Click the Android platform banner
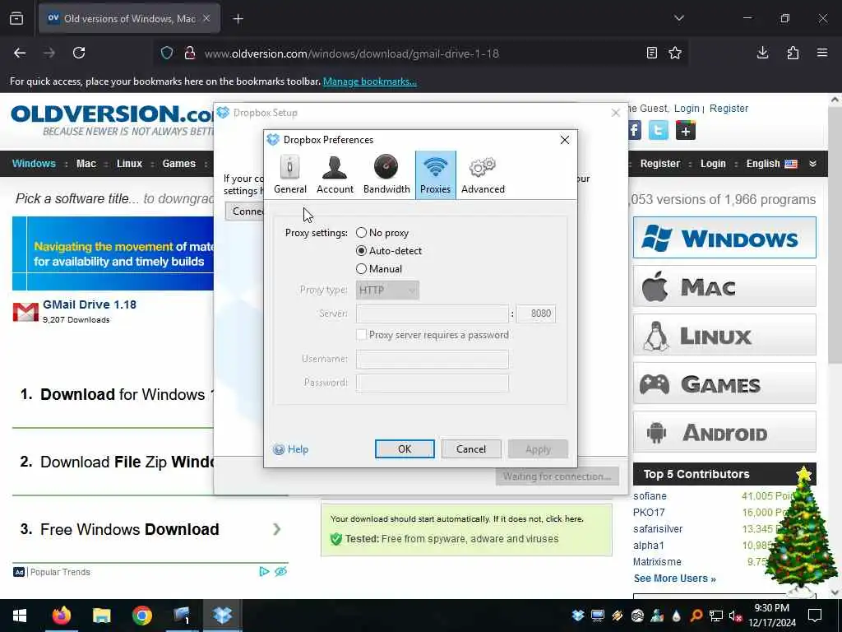 (x=724, y=432)
